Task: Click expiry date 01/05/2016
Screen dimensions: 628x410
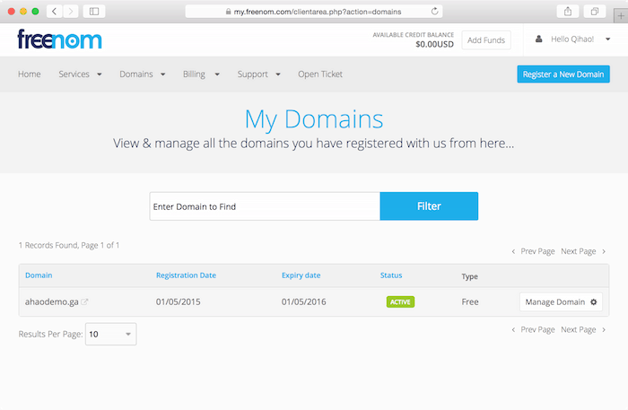Action: tap(303, 302)
